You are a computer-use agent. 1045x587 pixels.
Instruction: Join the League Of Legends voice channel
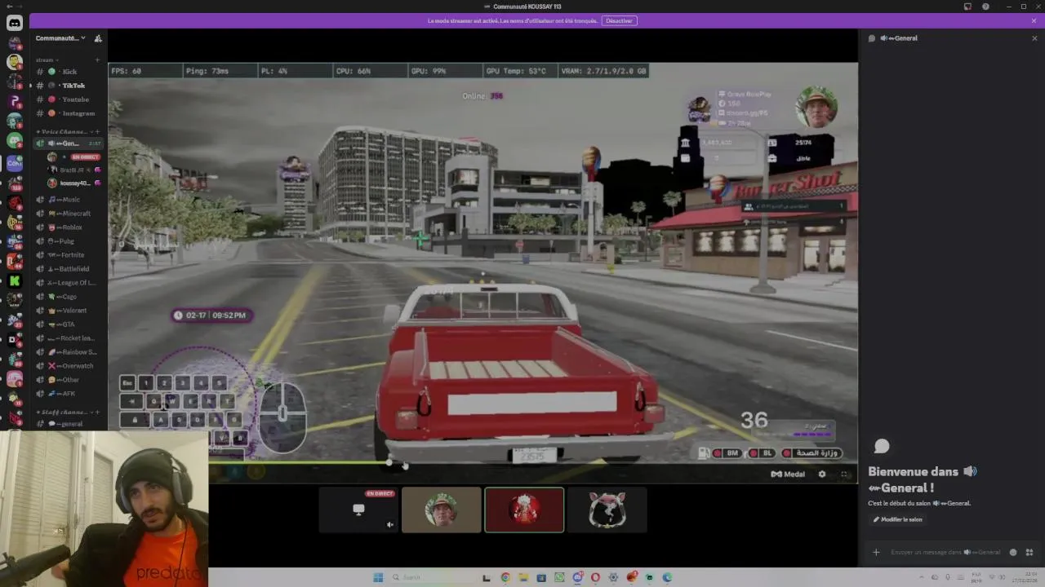click(69, 283)
